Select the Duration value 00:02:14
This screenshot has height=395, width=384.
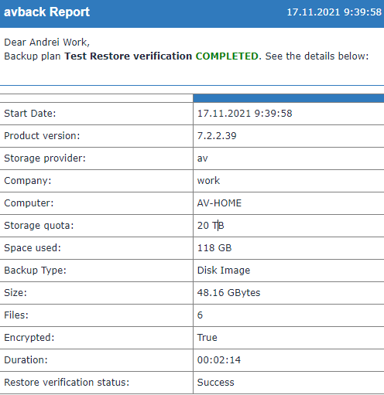[219, 360]
